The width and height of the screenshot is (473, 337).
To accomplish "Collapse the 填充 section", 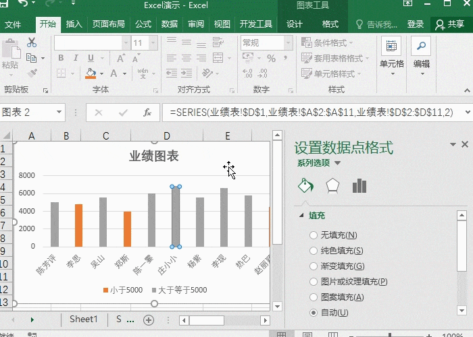I will coord(301,215).
